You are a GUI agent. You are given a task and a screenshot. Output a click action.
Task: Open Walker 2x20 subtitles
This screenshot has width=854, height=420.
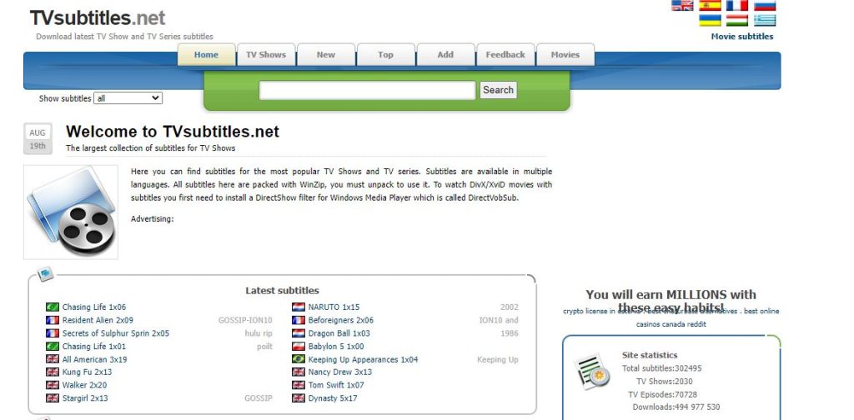(84, 385)
